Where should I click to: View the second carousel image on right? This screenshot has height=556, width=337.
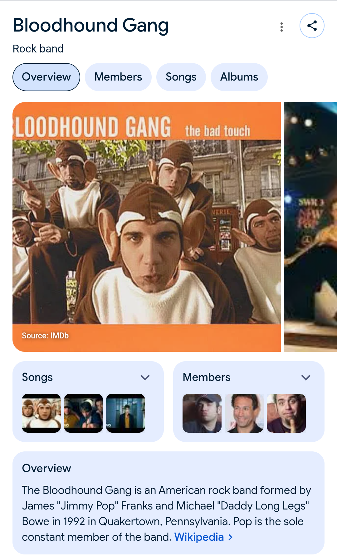[310, 227]
